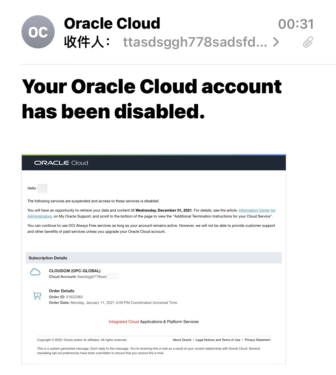336x375 pixels.
Task: Expand recipient details with the chevron
Action: click(276, 42)
